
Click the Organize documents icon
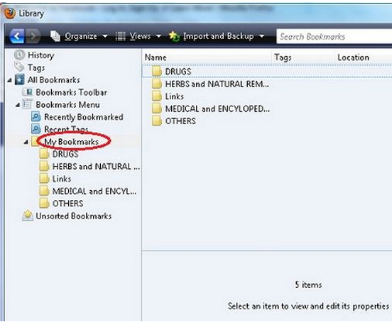tap(55, 36)
